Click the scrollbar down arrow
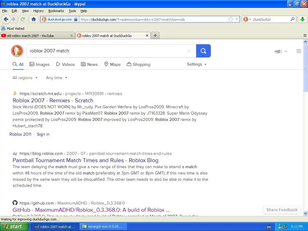 click(x=305, y=213)
